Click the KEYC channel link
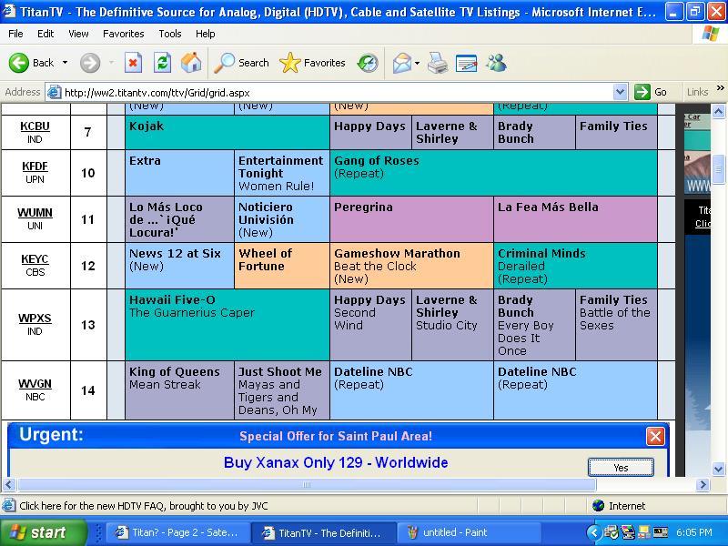 pos(35,259)
